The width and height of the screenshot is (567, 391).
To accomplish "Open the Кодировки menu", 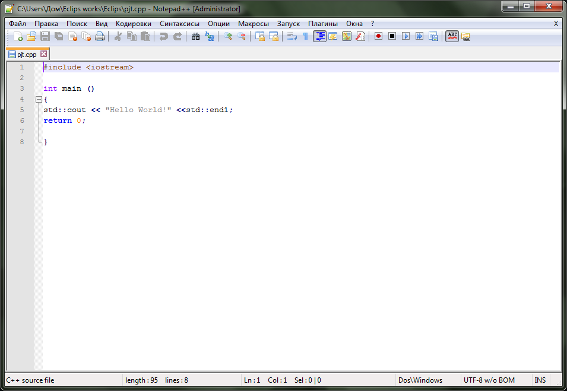I will [x=134, y=24].
